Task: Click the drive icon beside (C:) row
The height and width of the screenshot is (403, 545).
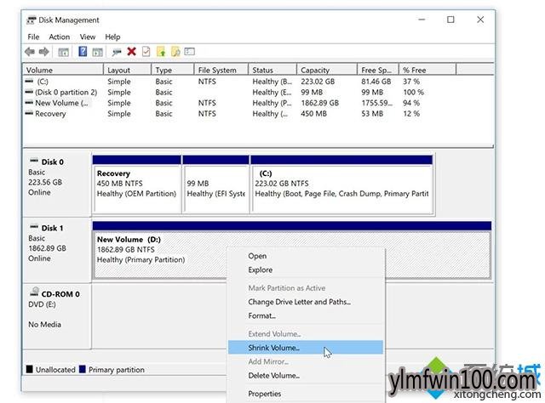Action: click(x=29, y=82)
